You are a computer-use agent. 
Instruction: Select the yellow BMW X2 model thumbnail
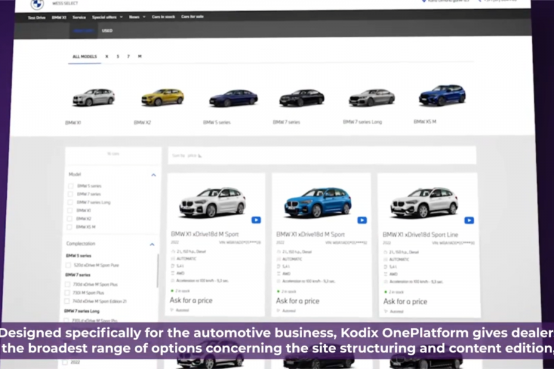click(x=163, y=97)
